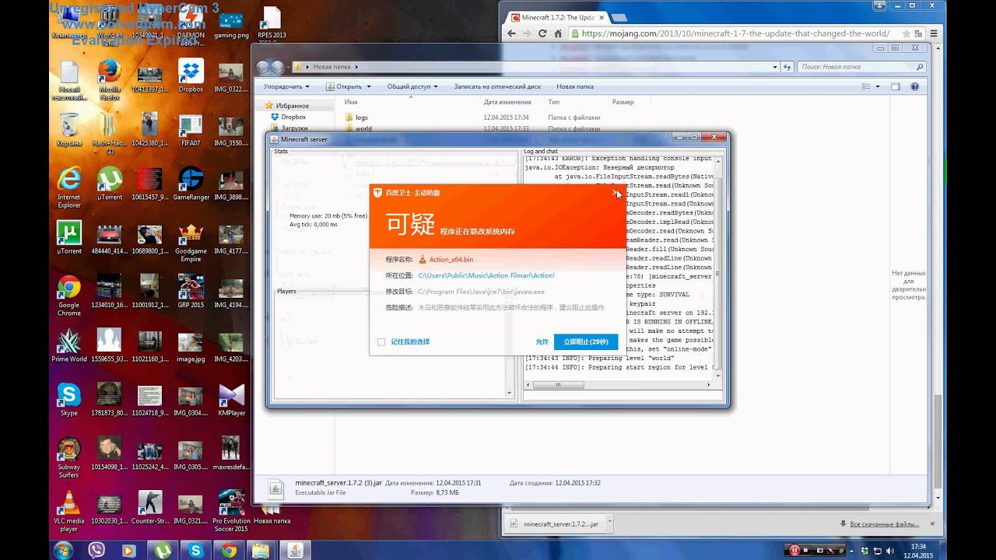Viewport: 996px width, 560px height.
Task: Launch Internet Explorer from desktop
Action: tap(69, 187)
